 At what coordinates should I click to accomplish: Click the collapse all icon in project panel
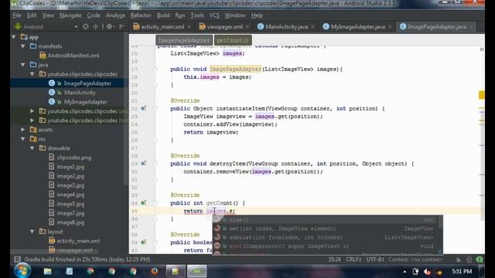pos(96,27)
